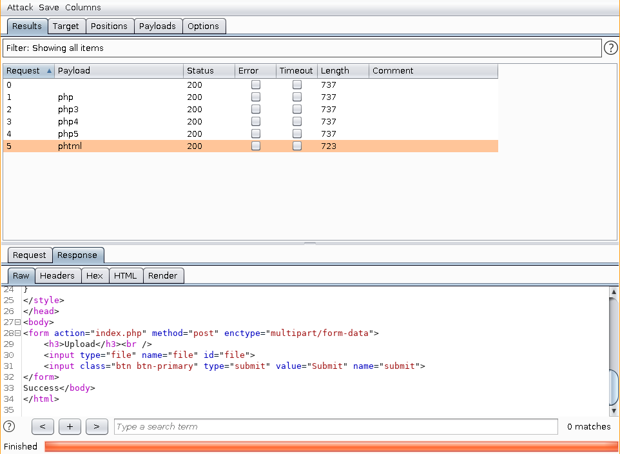The height and width of the screenshot is (454, 620).
Task: Click the response pane vertical scrollbar thumb
Action: click(x=614, y=387)
